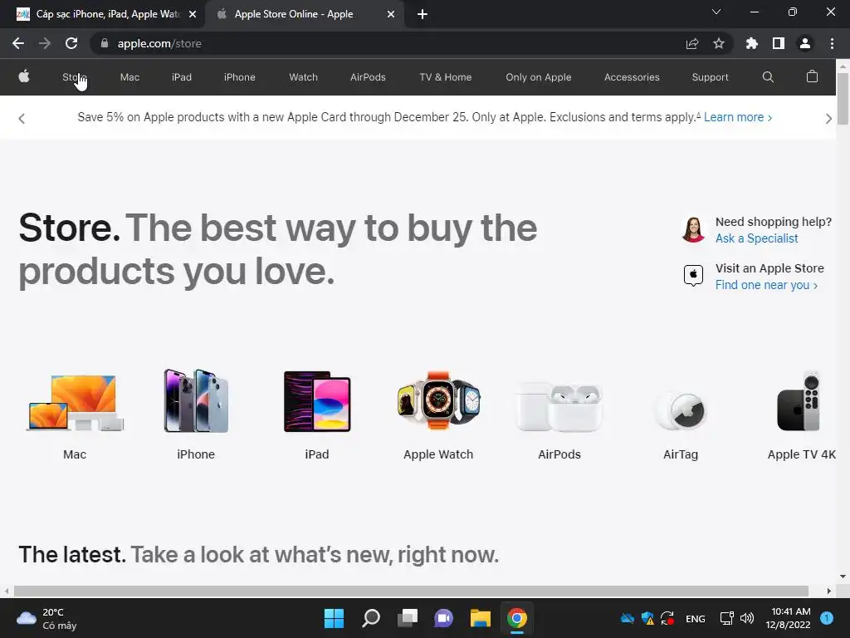This screenshot has width=850, height=638.
Task: Switch to the Cáp sạc iPhone browser tab
Action: [x=103, y=14]
